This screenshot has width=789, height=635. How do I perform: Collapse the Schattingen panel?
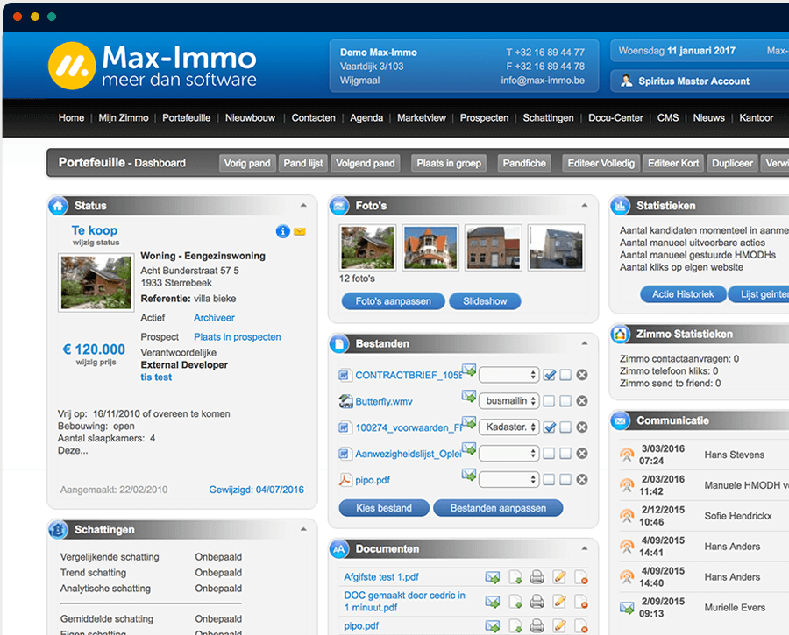tap(303, 529)
